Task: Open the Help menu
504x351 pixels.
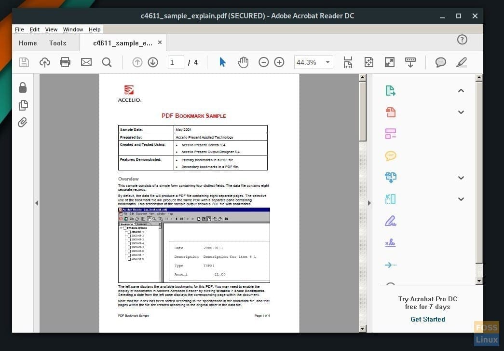Action: [x=95, y=29]
